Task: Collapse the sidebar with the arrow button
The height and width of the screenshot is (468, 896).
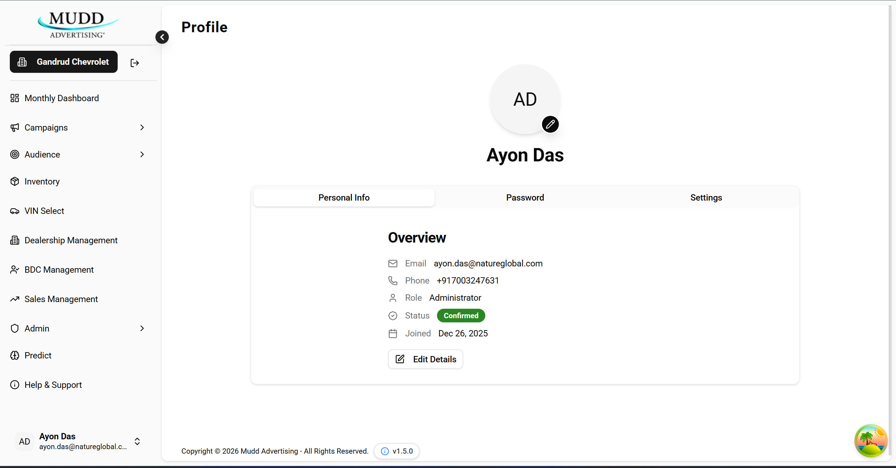Action: [162, 37]
